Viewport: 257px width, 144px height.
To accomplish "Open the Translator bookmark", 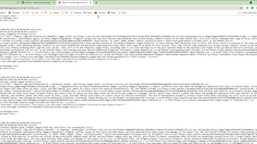I will (x=14, y=13).
